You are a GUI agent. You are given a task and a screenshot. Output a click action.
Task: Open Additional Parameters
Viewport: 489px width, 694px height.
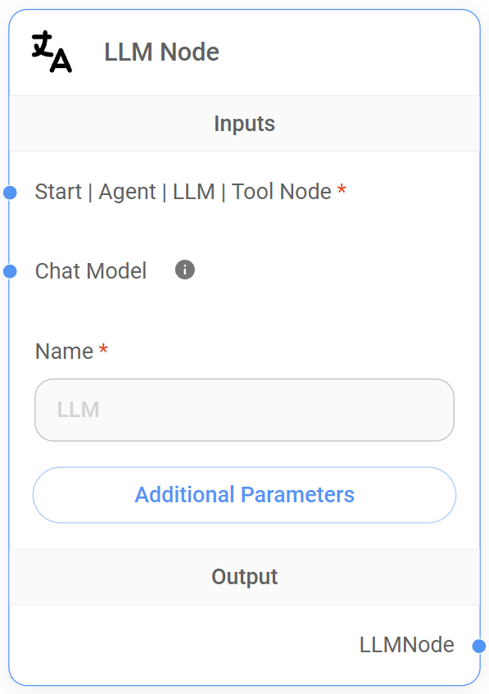point(244,495)
